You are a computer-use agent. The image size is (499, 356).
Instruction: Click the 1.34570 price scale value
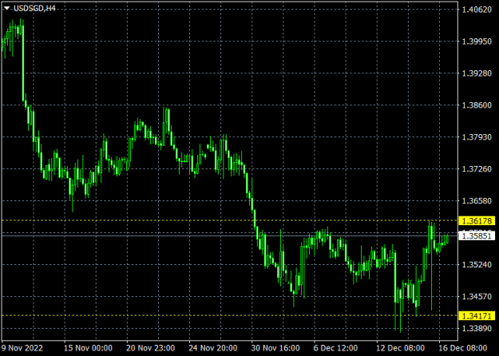tap(477, 296)
